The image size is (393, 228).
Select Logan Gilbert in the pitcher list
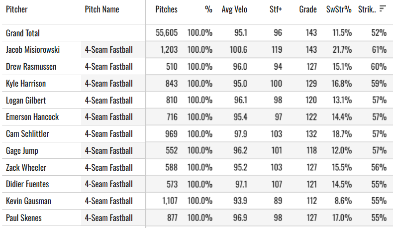pos(26,101)
